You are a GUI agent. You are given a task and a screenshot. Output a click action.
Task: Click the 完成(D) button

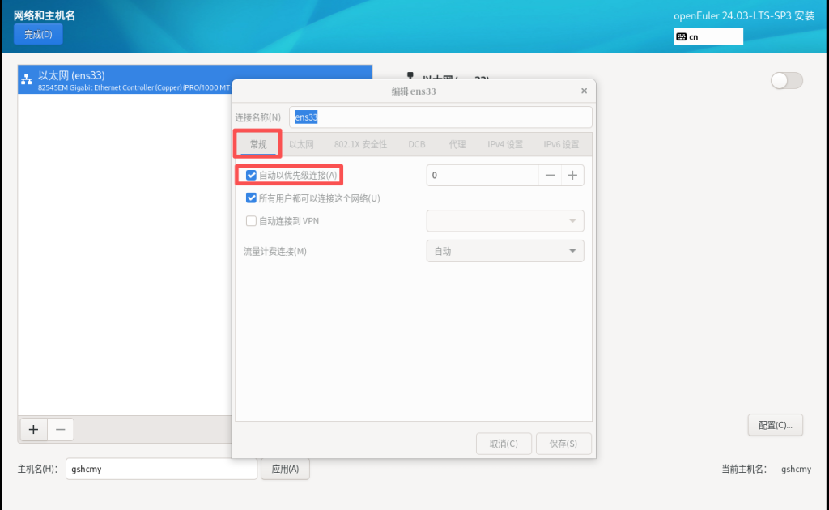[38, 34]
